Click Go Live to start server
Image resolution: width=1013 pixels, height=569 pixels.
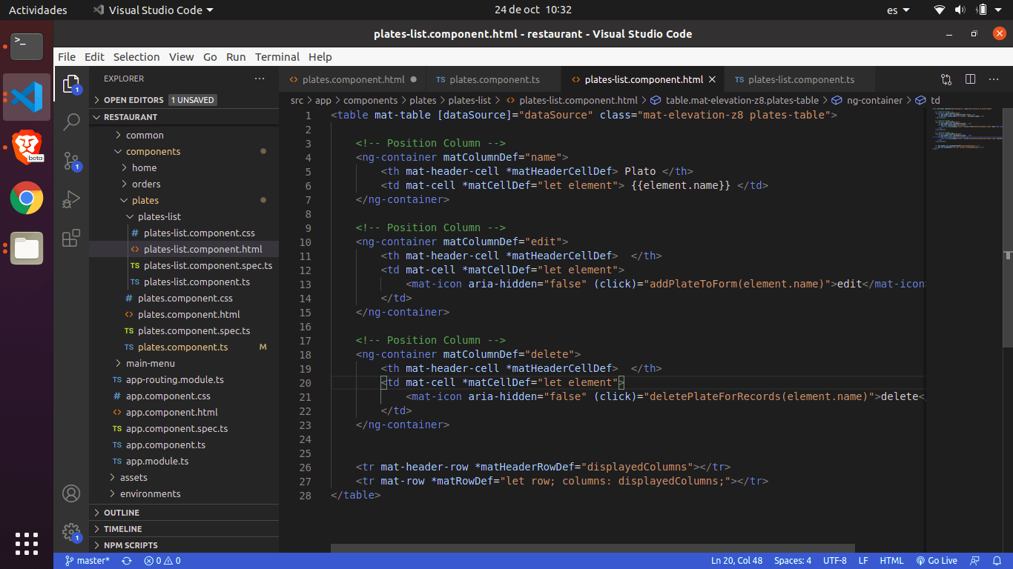pyautogui.click(x=937, y=561)
